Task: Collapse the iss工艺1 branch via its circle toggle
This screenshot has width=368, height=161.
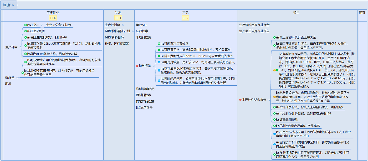Action: [x=42, y=25]
